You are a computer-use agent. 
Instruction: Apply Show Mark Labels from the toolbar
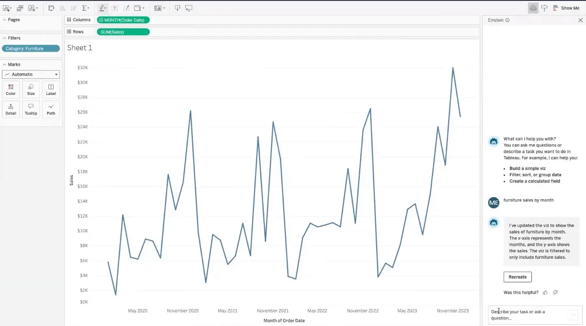114,8
